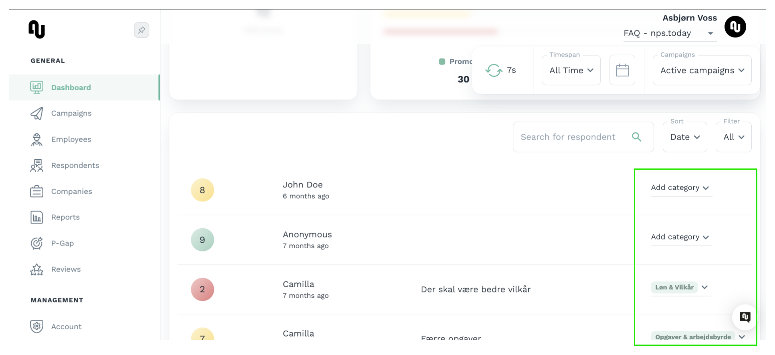
Task: Open the chat widget icon
Action: pos(745,317)
